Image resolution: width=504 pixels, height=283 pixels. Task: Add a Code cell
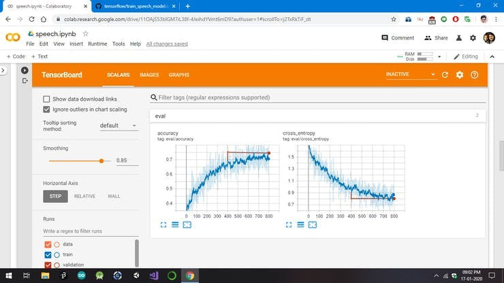tap(16, 56)
